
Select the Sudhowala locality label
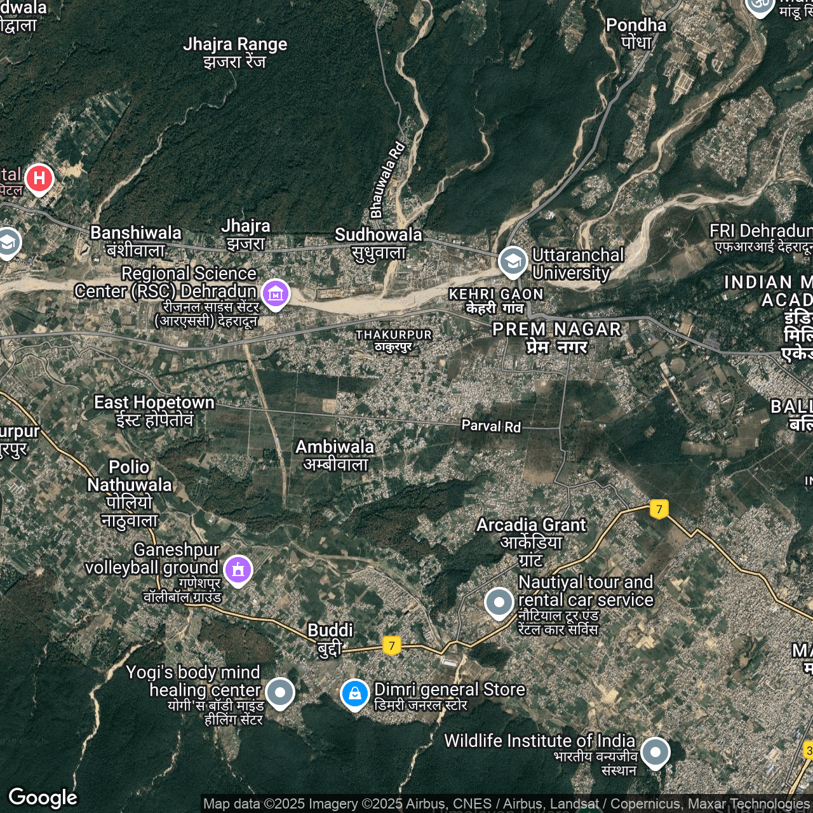[x=379, y=243]
